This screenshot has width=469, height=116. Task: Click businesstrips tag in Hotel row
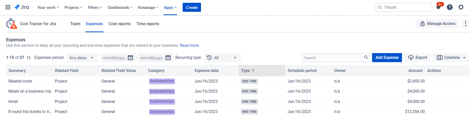click(162, 102)
